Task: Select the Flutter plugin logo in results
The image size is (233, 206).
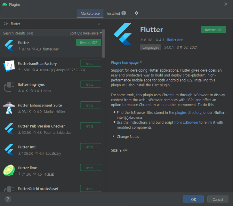Action: click(x=9, y=45)
